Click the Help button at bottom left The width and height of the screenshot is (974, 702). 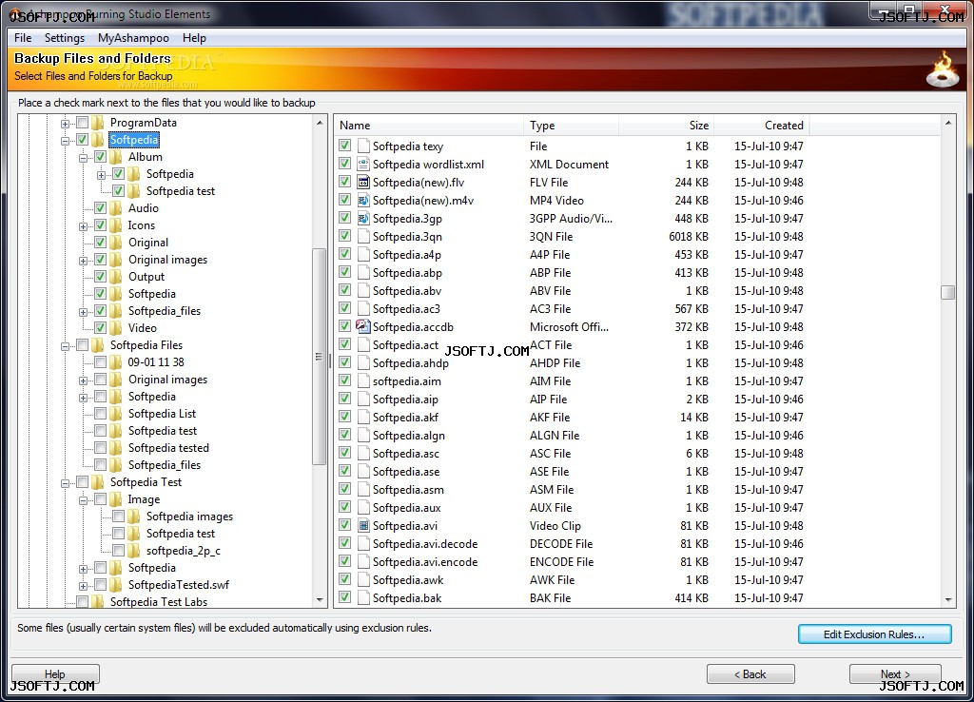pos(55,674)
